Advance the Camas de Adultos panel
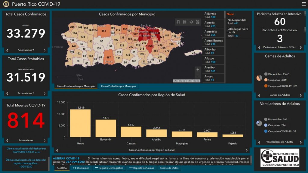 [300, 95]
